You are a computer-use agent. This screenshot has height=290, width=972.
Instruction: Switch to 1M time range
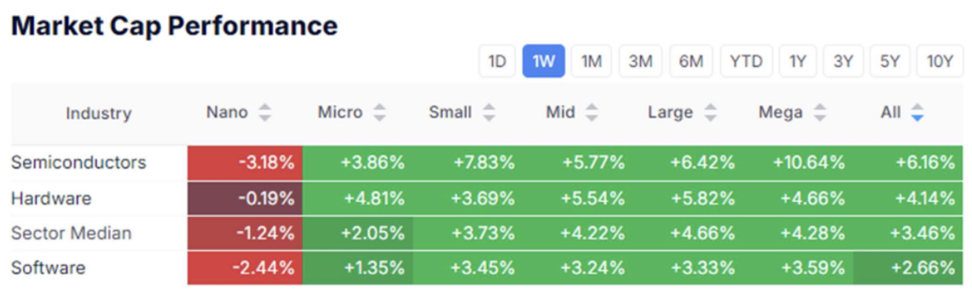tap(591, 61)
